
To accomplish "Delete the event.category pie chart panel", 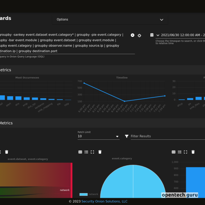I will pos(100,152).
